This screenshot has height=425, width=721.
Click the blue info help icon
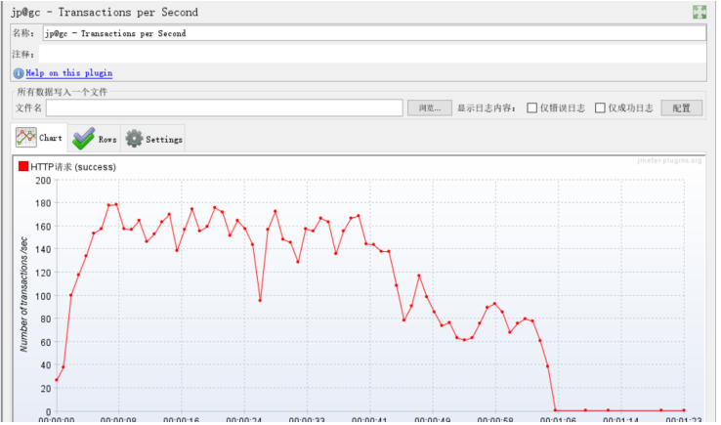pyautogui.click(x=19, y=73)
